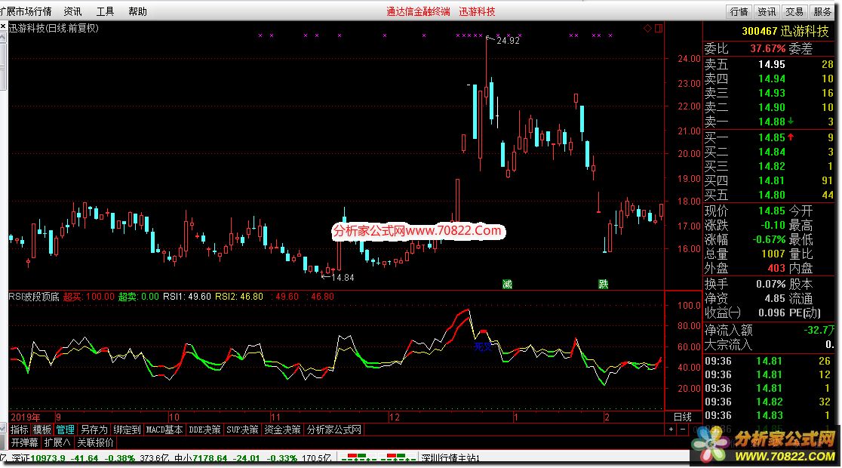Click the 日线 period label
This screenshot has height=468, width=842.
point(683,417)
